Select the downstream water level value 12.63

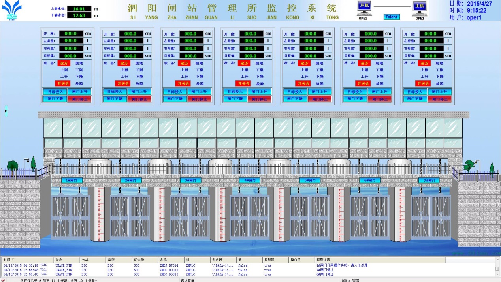79,15
